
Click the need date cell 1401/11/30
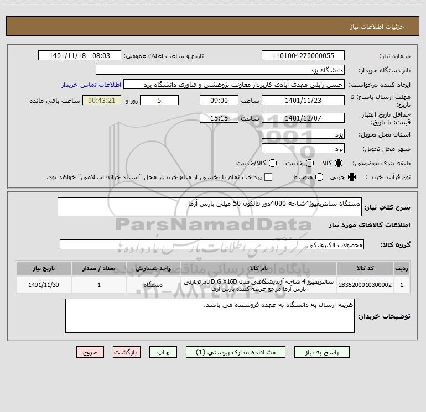click(x=44, y=285)
